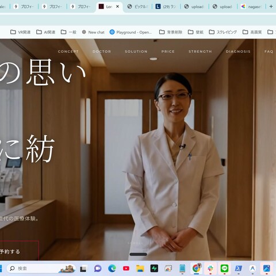This screenshot has width=276, height=276.
Task: Open the FAQ nav link
Action: click(269, 51)
